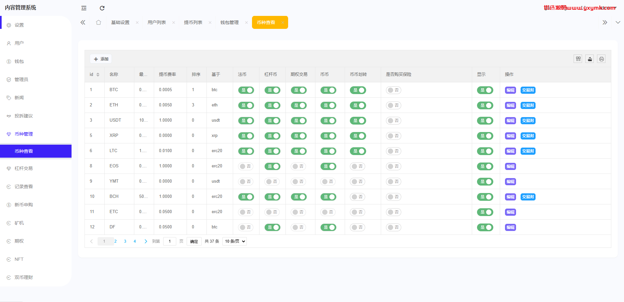Open the tab options dropdown chevron
The height and width of the screenshot is (302, 624).
coord(618,22)
